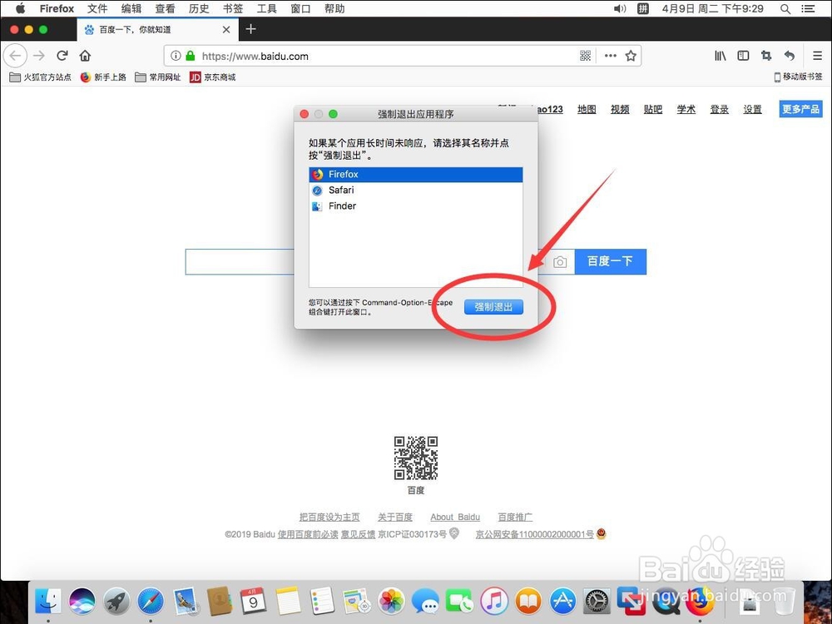Open Finder from the Dock

coord(48,602)
